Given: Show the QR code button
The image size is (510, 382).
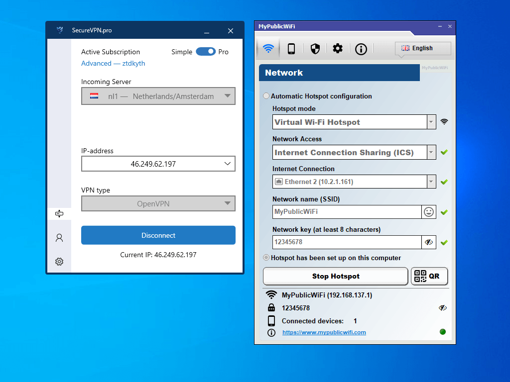Looking at the screenshot, I should [429, 276].
